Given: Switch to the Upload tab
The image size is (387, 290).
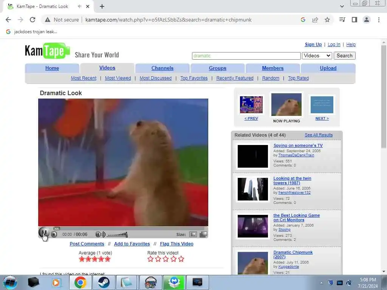Looking at the screenshot, I should 328,68.
